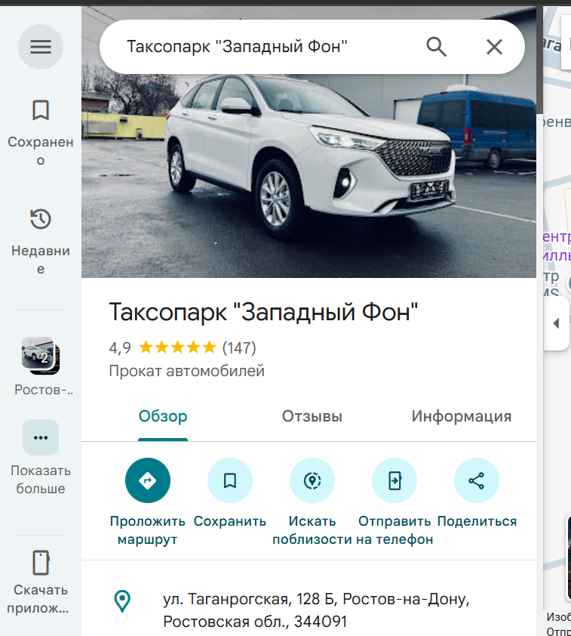Click Отправить на телефон icon
This screenshot has height=636, width=571.
(394, 480)
